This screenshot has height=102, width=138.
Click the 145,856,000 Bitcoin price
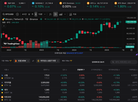coord(44,97)
